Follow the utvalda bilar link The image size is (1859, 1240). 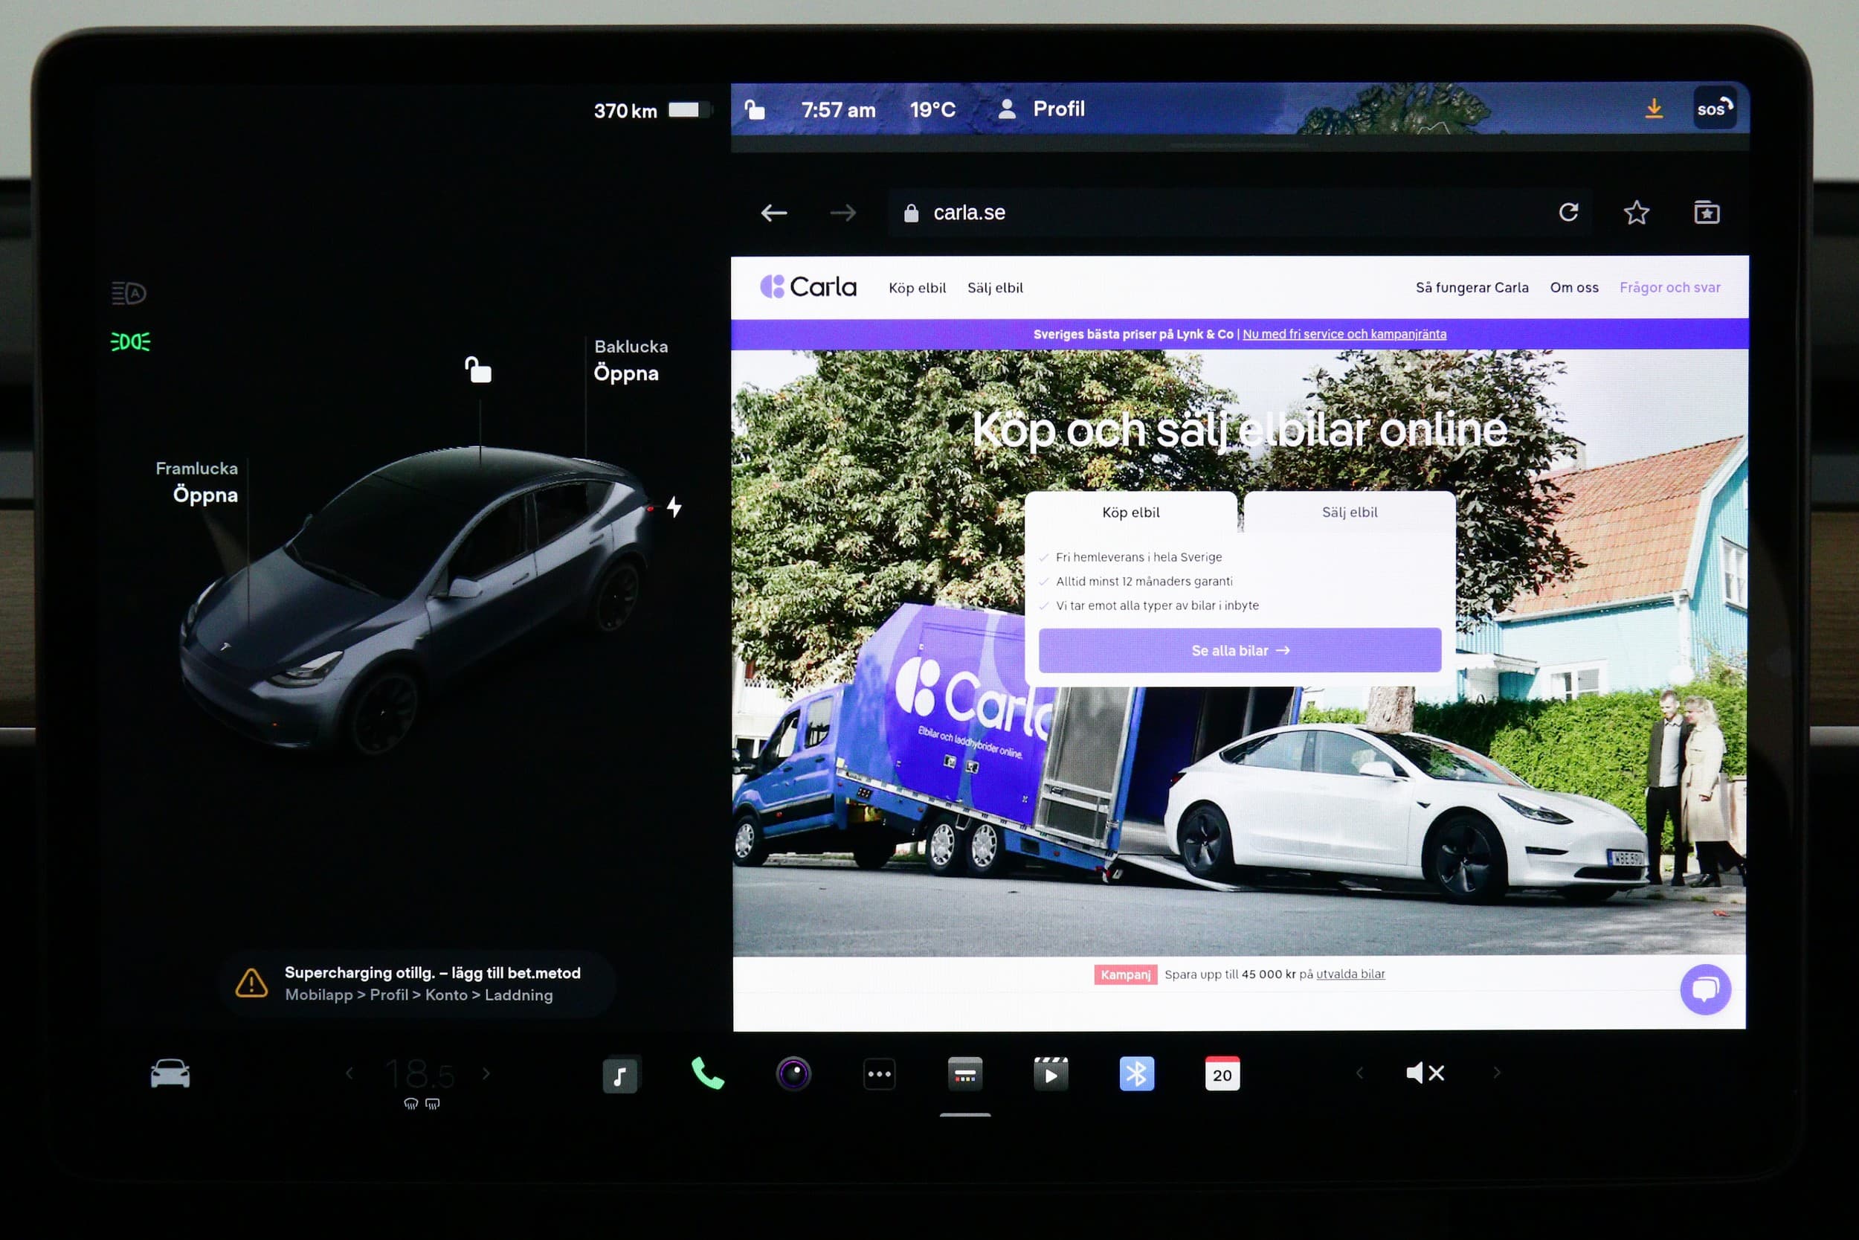click(x=1350, y=974)
